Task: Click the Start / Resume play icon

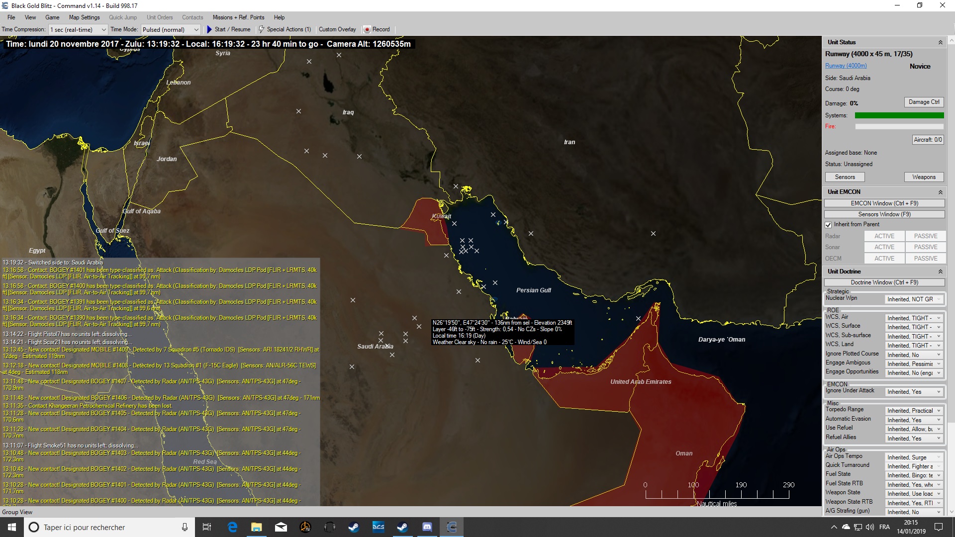Action: tap(209, 29)
